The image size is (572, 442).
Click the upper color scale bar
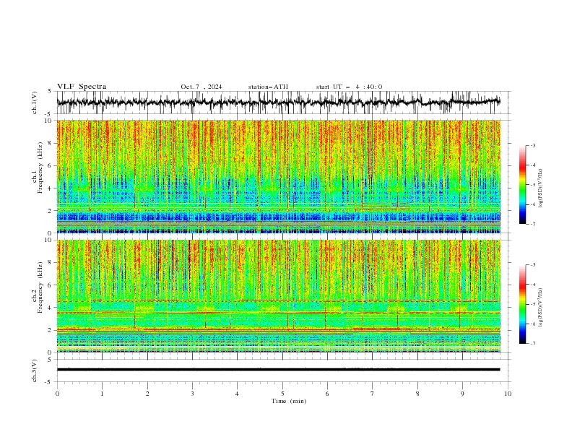[x=523, y=185]
